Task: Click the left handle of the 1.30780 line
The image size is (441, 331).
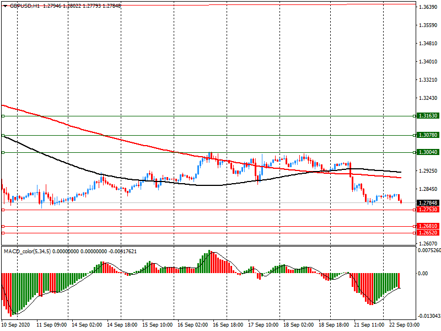Action: tap(3, 135)
